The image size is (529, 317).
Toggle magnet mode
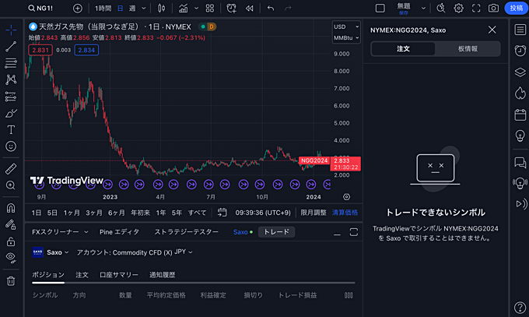11,208
